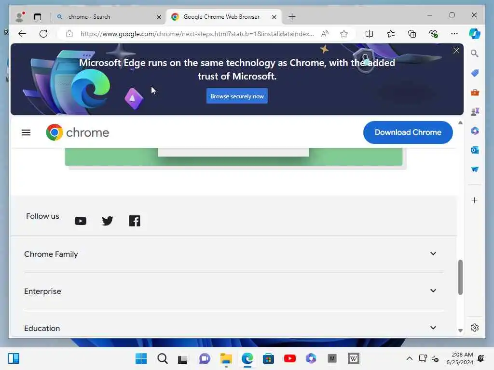Add a new app to the sidebar
The image size is (494, 370).
[475, 200]
